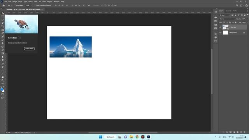The width and height of the screenshot is (249, 140).
Task: Click the Learn more button in Move tool tooltip
Action: [x=30, y=49]
